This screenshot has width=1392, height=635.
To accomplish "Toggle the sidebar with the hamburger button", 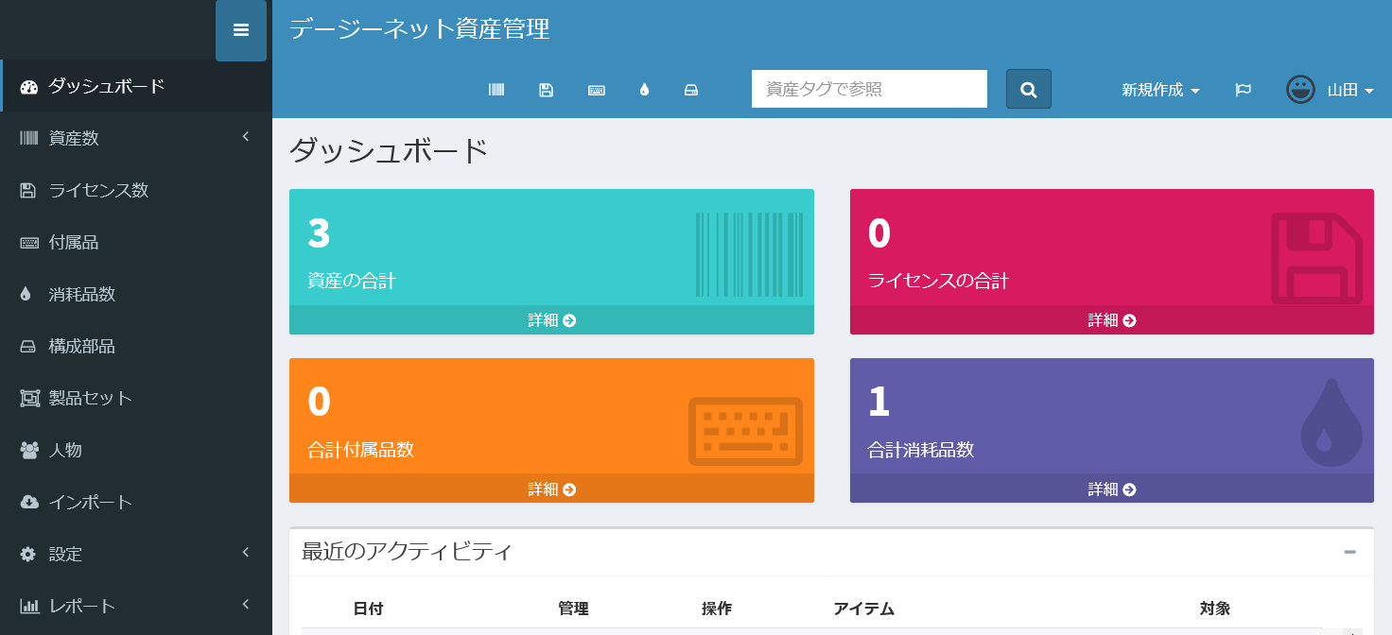I will (241, 30).
